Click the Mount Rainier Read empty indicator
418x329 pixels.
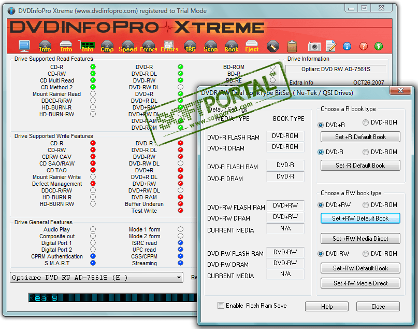click(93, 94)
